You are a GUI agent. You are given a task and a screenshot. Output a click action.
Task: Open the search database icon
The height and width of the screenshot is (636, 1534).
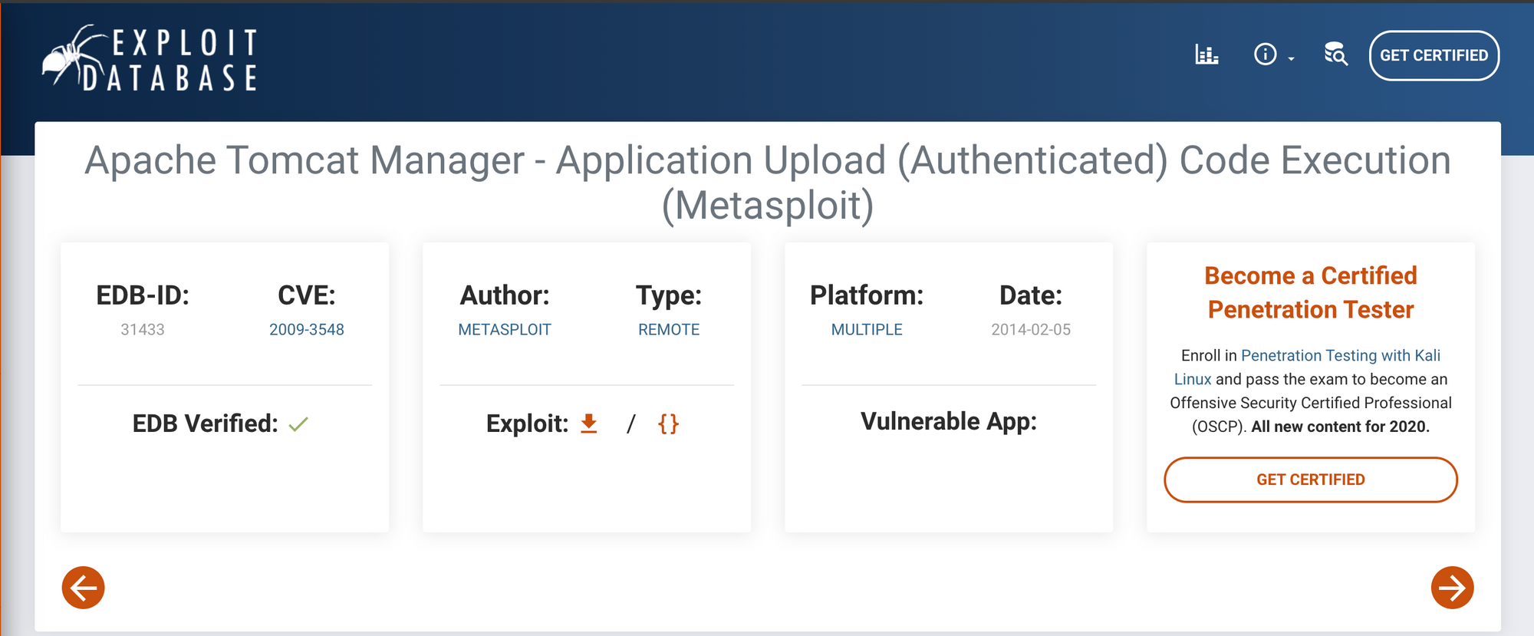[1335, 54]
